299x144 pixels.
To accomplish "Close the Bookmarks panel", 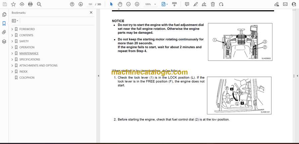I will pos(91,13).
